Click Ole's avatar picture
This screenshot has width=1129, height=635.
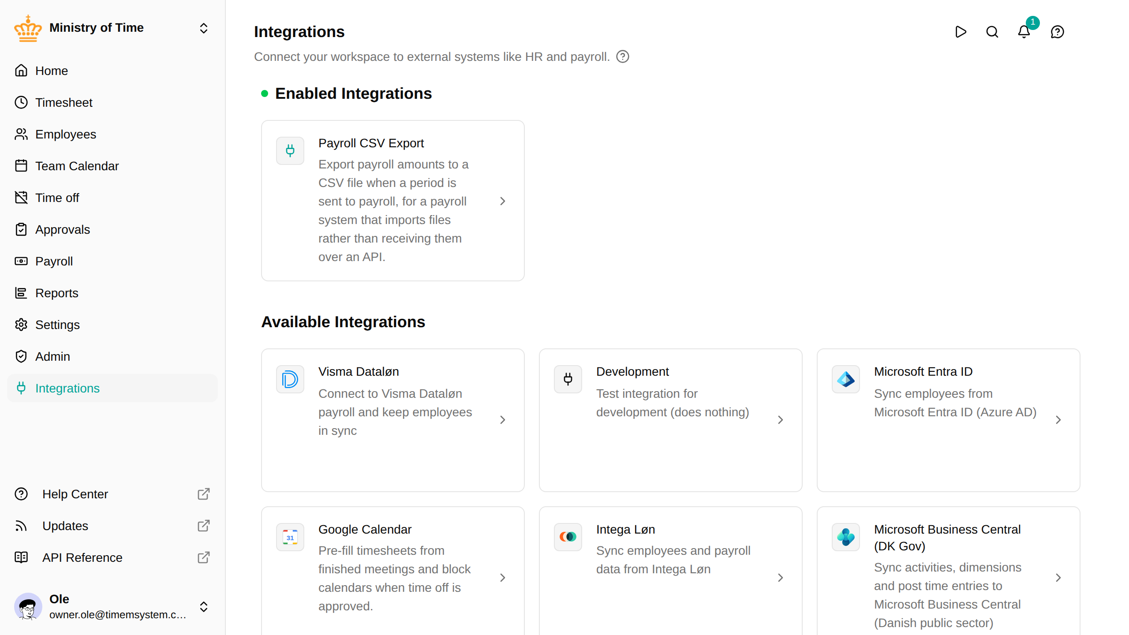(28, 607)
